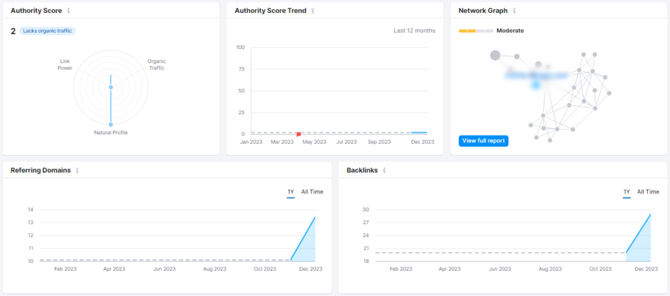Click Dec 2023 label on Backlinks chart
The width and height of the screenshot is (670, 296).
646,269
